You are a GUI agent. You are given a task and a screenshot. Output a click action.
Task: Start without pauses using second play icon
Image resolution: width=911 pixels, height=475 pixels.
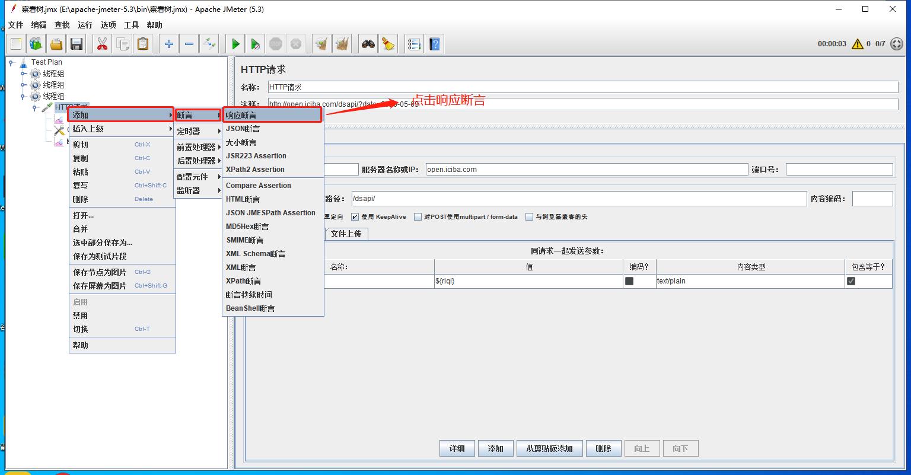(256, 44)
